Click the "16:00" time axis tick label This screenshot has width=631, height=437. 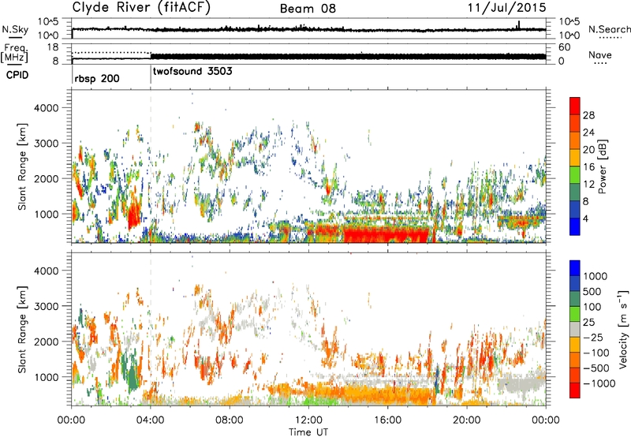387,420
